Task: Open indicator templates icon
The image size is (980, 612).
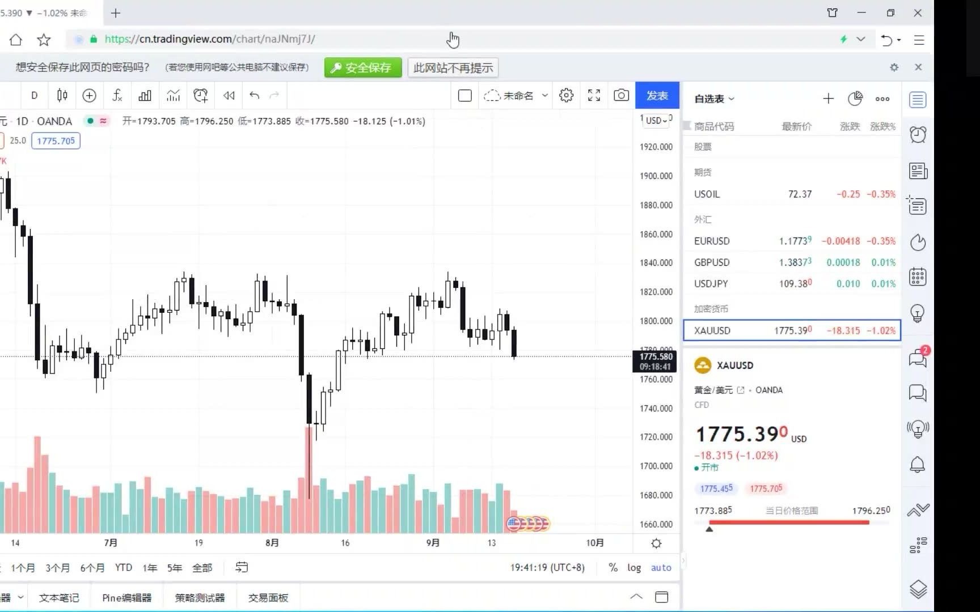Action: [x=173, y=96]
